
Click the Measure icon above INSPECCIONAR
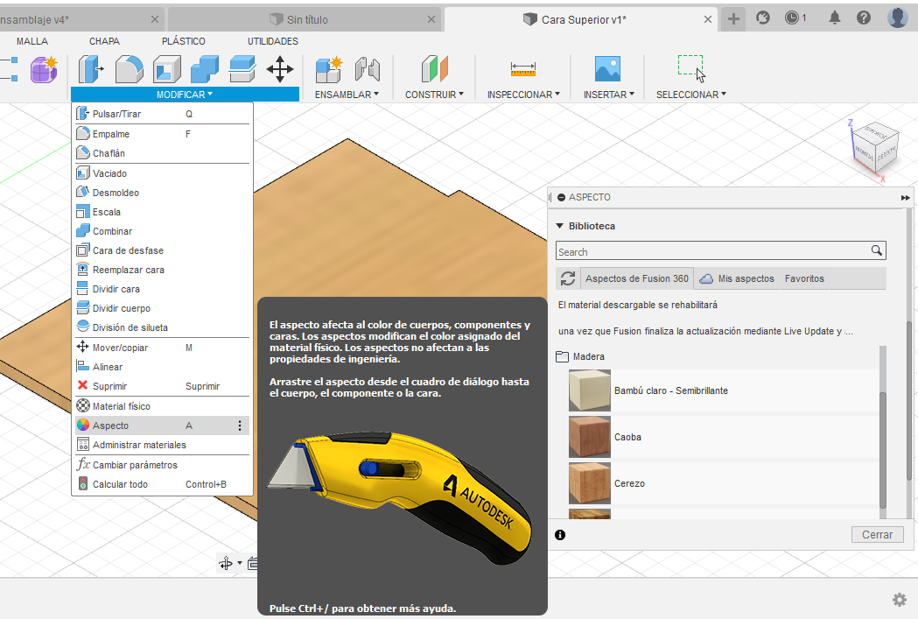click(x=522, y=69)
